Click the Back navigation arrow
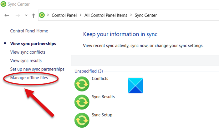The image size is (219, 137). (x=7, y=15)
